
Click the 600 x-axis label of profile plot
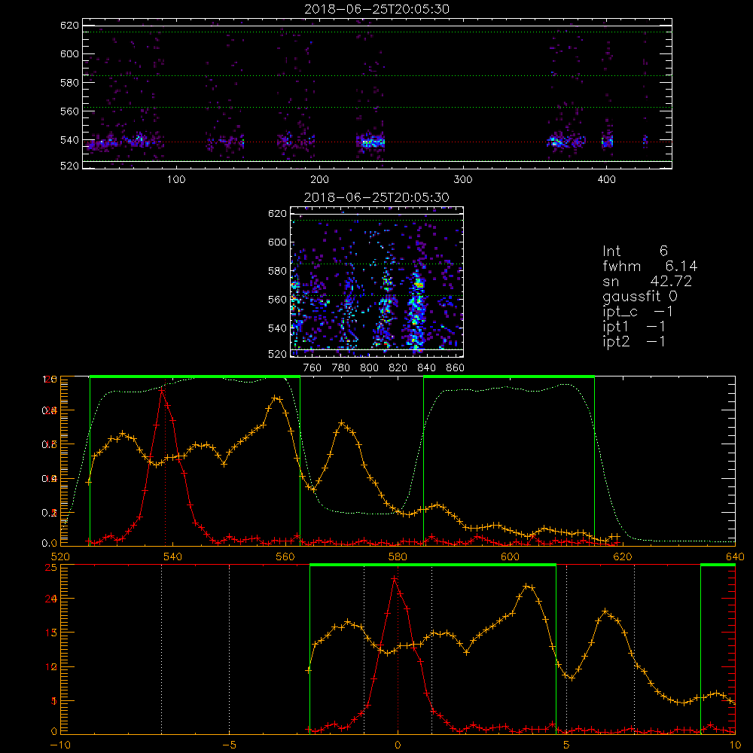click(510, 556)
